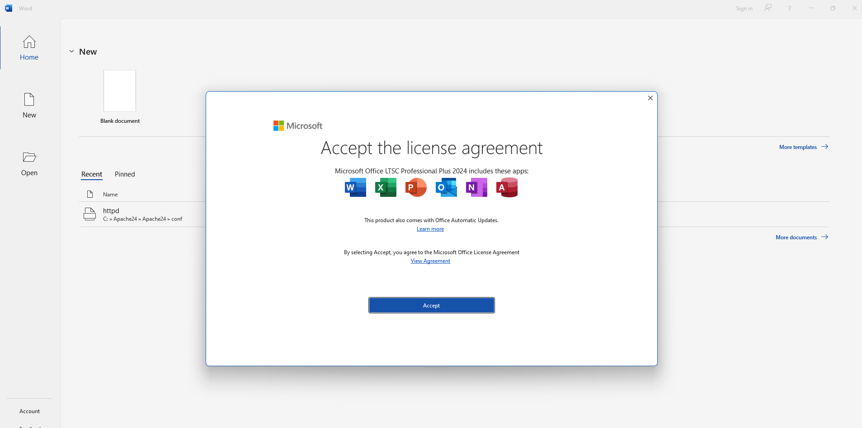Viewport: 862px width, 428px height.
Task: Close the license agreement dialog
Action: pyautogui.click(x=650, y=98)
